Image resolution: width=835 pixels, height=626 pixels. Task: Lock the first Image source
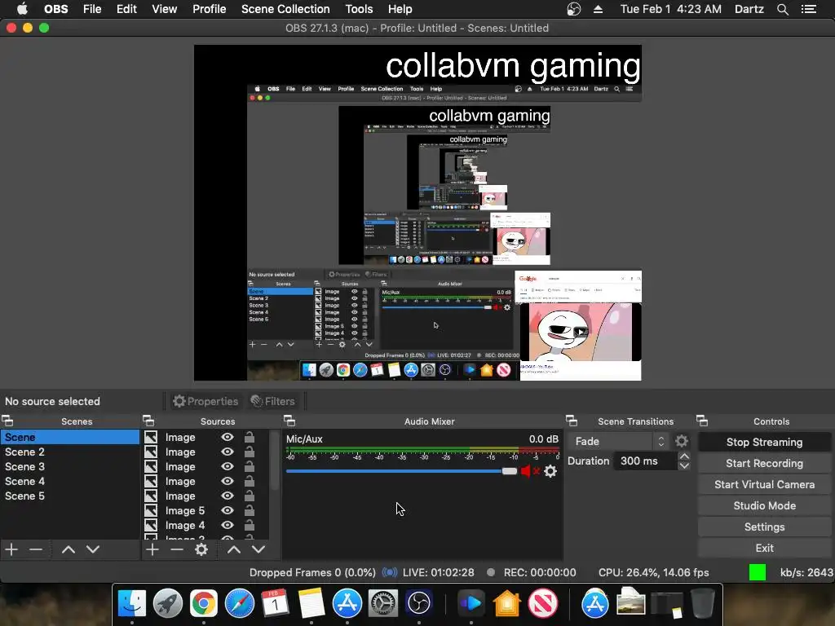(250, 437)
